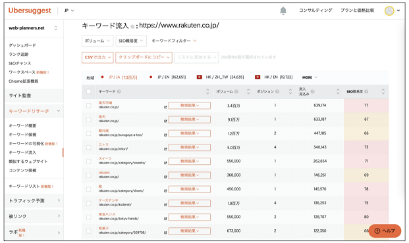The image size is (409, 243).
Task: Expand 被リンク sidebar section
Action: point(34,216)
